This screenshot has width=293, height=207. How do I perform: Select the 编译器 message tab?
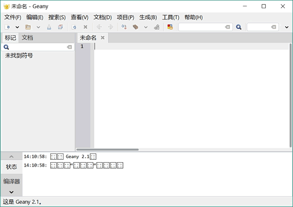coord(11,181)
